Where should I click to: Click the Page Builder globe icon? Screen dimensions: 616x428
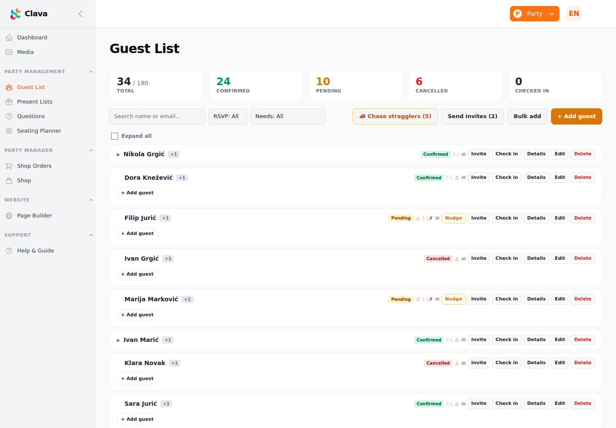pyautogui.click(x=9, y=216)
